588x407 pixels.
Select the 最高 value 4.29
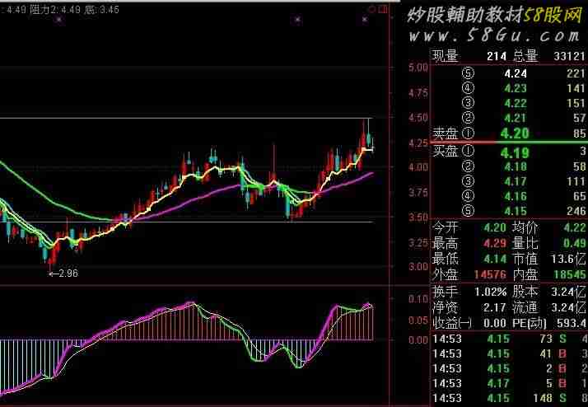click(x=495, y=243)
